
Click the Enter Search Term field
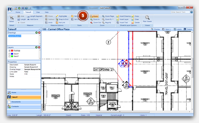[x=180, y=12]
